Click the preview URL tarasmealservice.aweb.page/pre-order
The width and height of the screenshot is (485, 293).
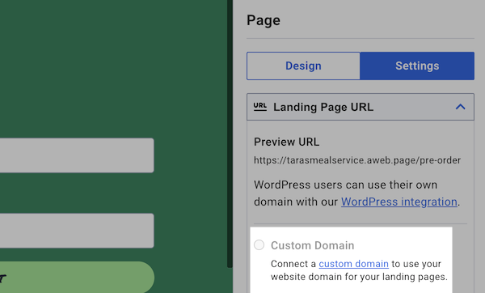tap(357, 160)
